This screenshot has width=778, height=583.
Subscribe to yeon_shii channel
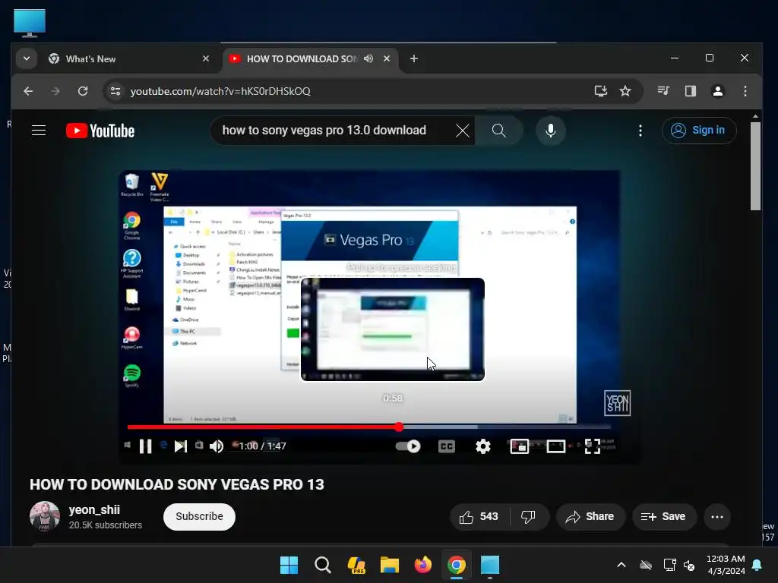(x=199, y=516)
